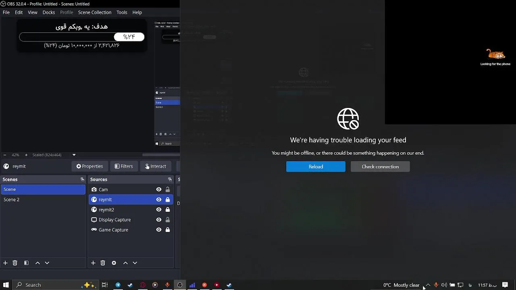Open the volume control in system tray
The image size is (516, 290).
coord(444,285)
